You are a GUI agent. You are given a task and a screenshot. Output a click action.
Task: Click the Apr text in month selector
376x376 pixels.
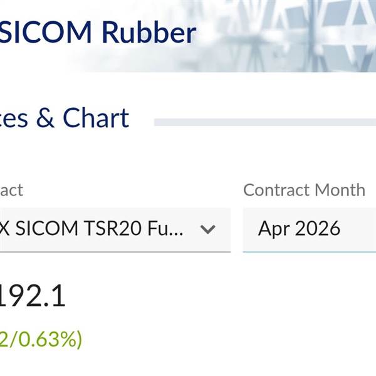pyautogui.click(x=273, y=229)
